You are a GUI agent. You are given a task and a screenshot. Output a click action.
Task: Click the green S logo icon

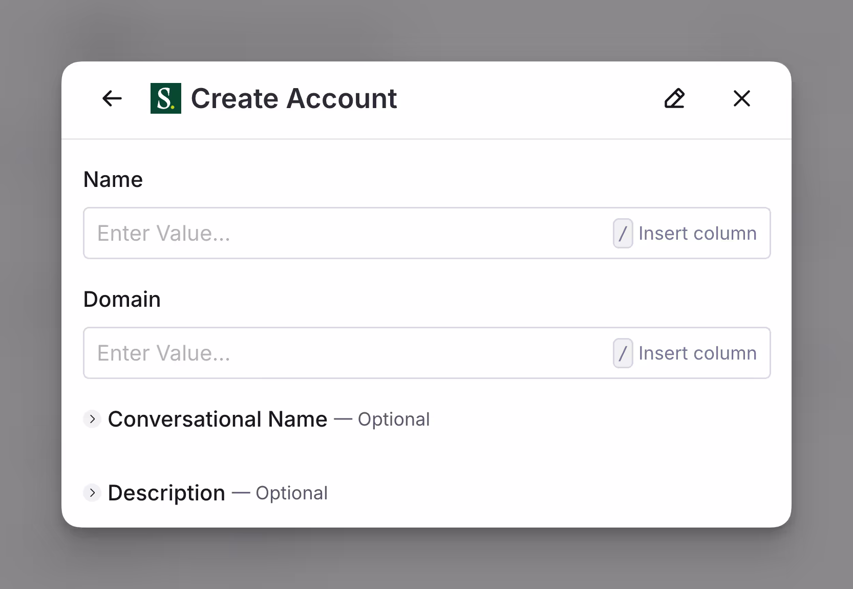[166, 98]
